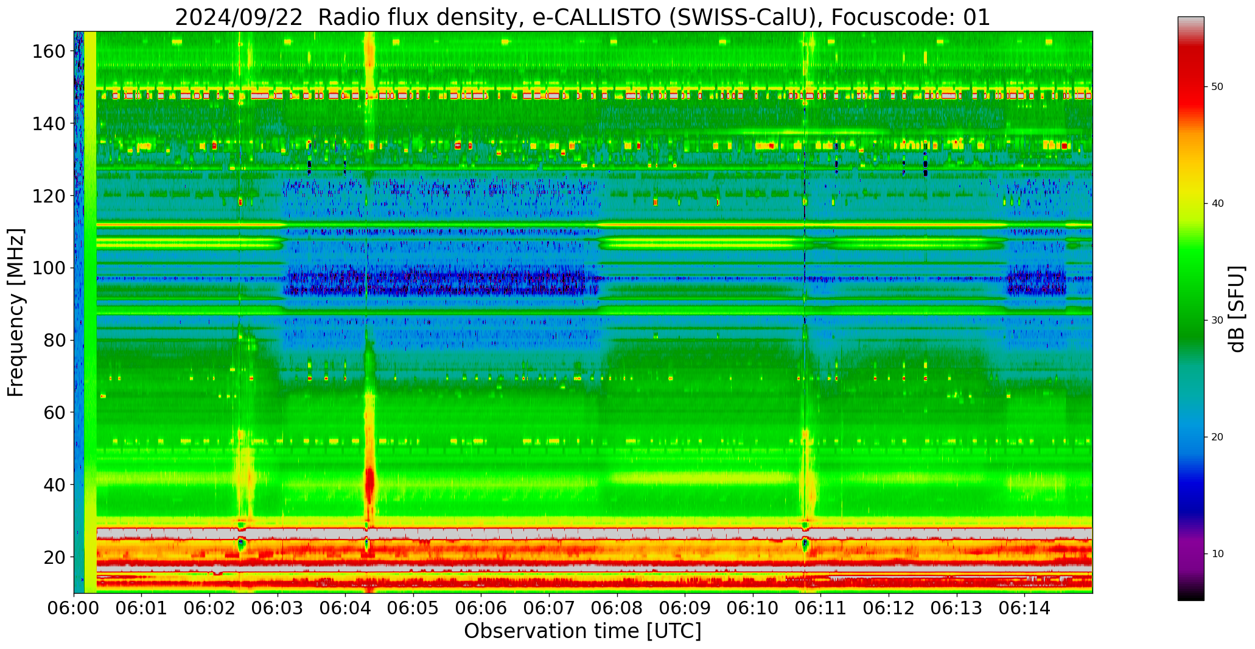1255x649 pixels.
Task: Click the 20 MHz frequency tick label
Action: pos(55,557)
